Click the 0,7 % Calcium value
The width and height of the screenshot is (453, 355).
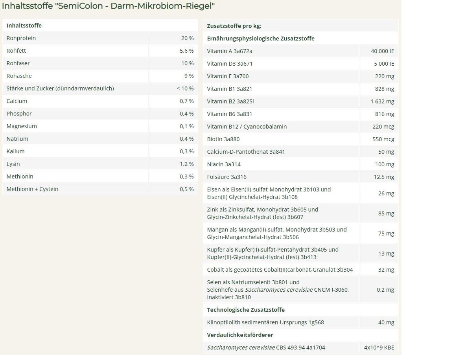[x=187, y=101]
